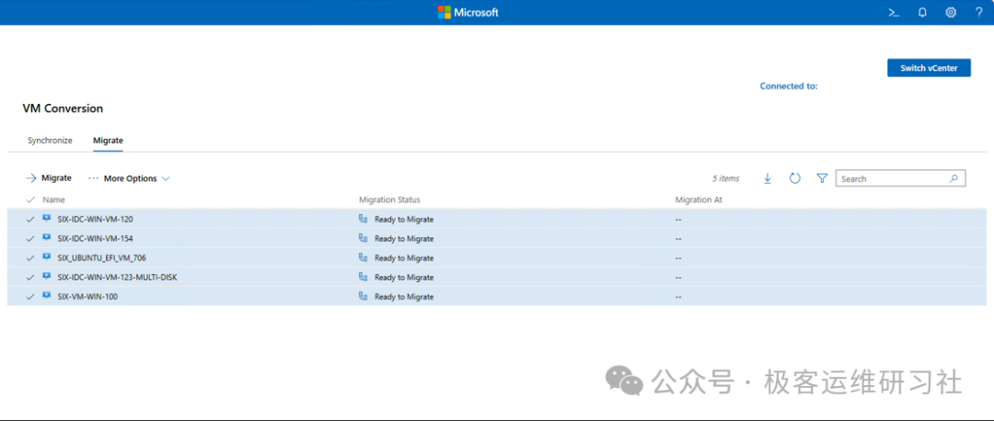Refresh the VM list
Viewport: 994px width, 421px height.
pyautogui.click(x=795, y=178)
